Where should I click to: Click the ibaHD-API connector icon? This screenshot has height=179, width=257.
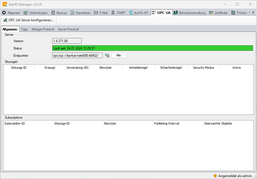131,13
